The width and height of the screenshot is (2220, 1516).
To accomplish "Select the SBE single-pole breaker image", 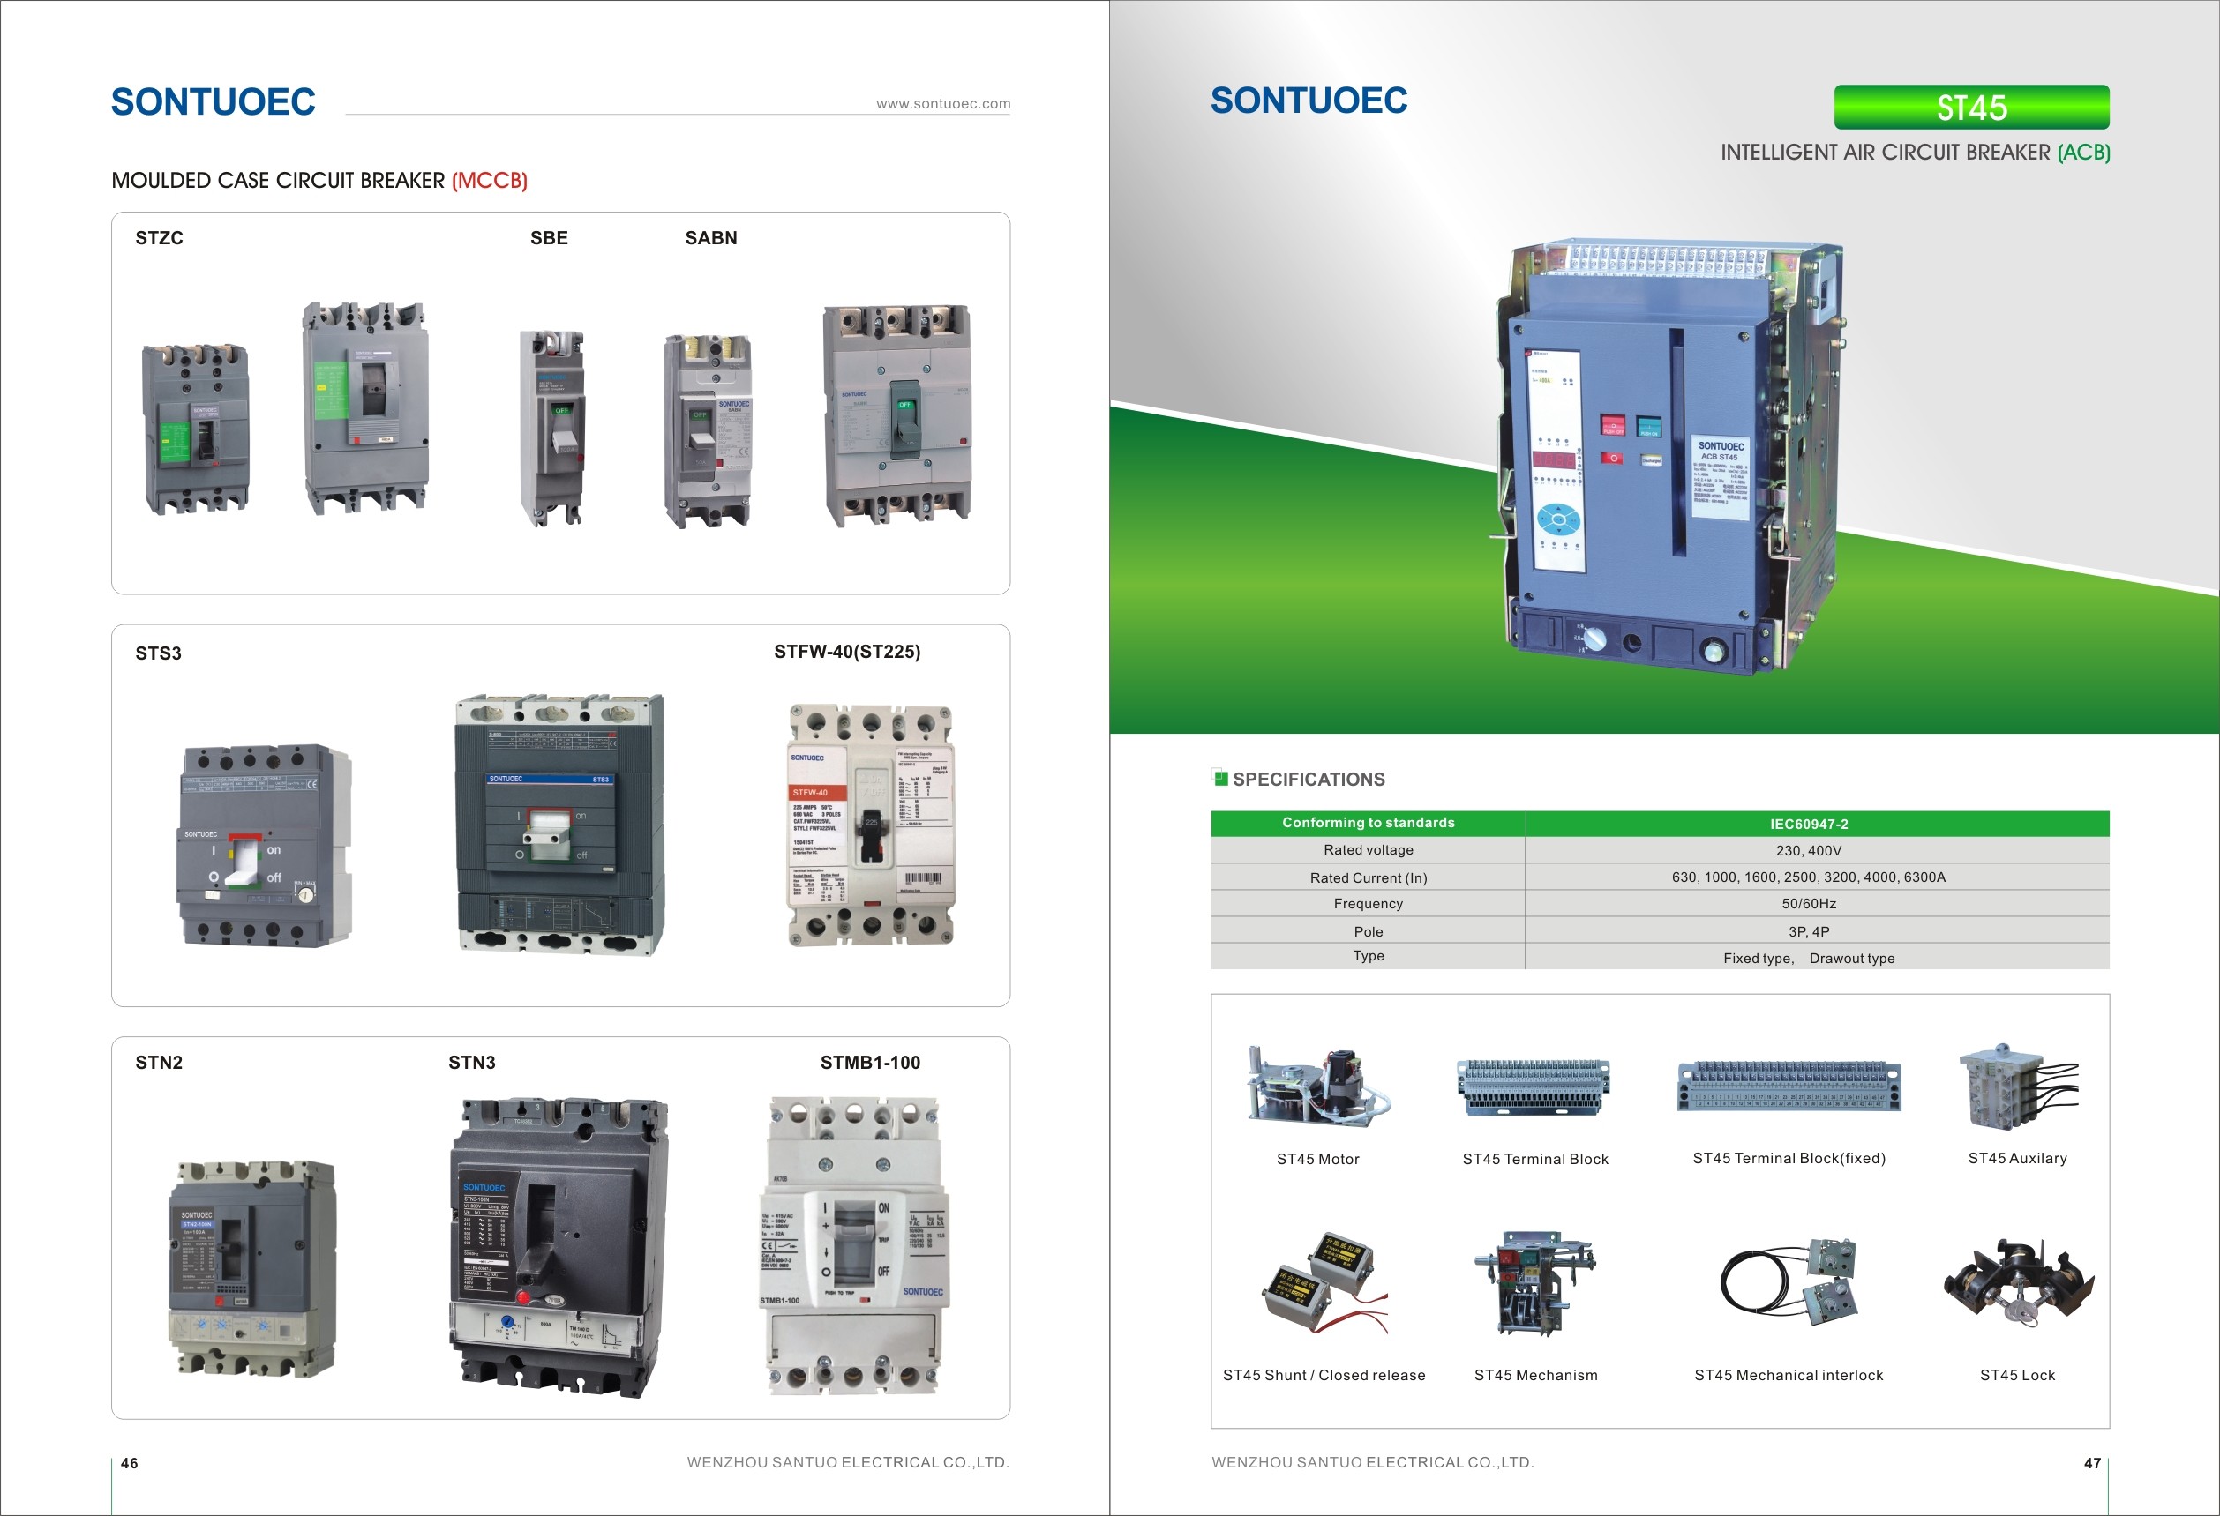I will coord(552,428).
